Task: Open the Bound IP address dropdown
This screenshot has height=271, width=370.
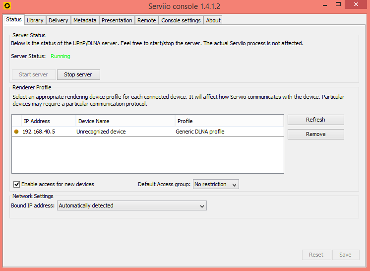Action: click(x=131, y=205)
